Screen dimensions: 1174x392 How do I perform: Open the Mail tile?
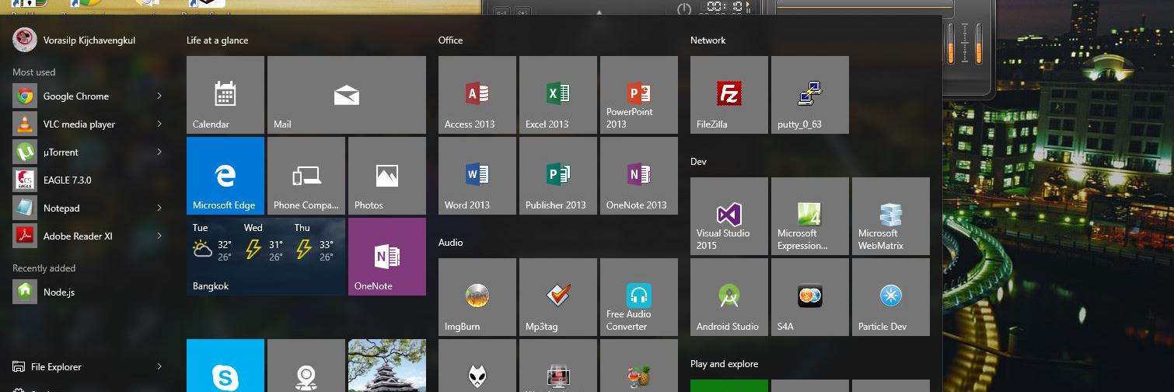pyautogui.click(x=347, y=95)
